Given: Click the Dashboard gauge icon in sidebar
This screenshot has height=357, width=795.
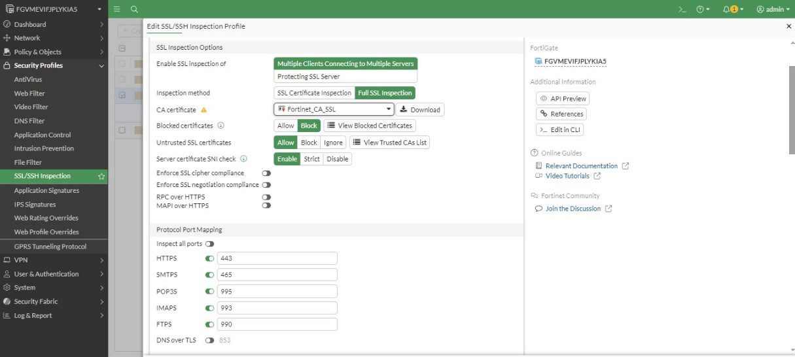Looking at the screenshot, I should [7, 24].
